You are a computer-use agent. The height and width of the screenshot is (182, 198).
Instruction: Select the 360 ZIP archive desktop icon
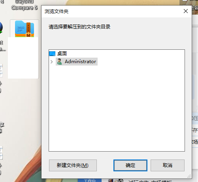pyautogui.click(x=25, y=29)
